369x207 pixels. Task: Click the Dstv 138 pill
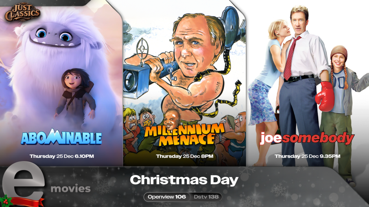point(206,197)
